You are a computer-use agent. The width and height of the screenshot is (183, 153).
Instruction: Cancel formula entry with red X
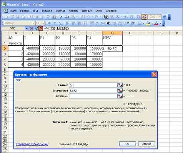32,28
